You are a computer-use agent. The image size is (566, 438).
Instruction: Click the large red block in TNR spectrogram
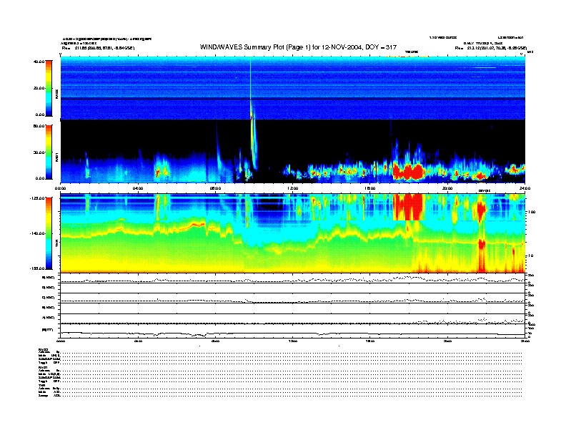(x=409, y=206)
